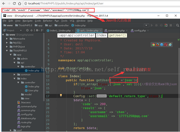
Task: Open the View menu
Action: [18, 21]
